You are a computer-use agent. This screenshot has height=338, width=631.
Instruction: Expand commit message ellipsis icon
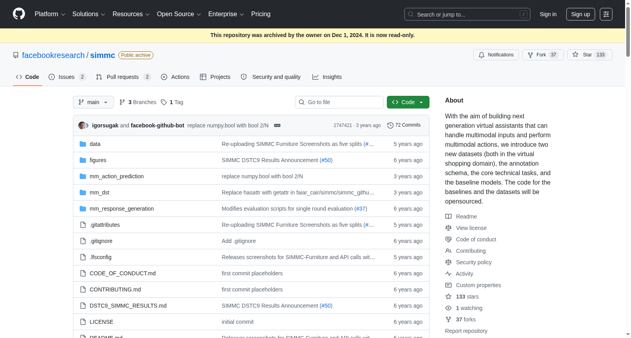tap(277, 125)
